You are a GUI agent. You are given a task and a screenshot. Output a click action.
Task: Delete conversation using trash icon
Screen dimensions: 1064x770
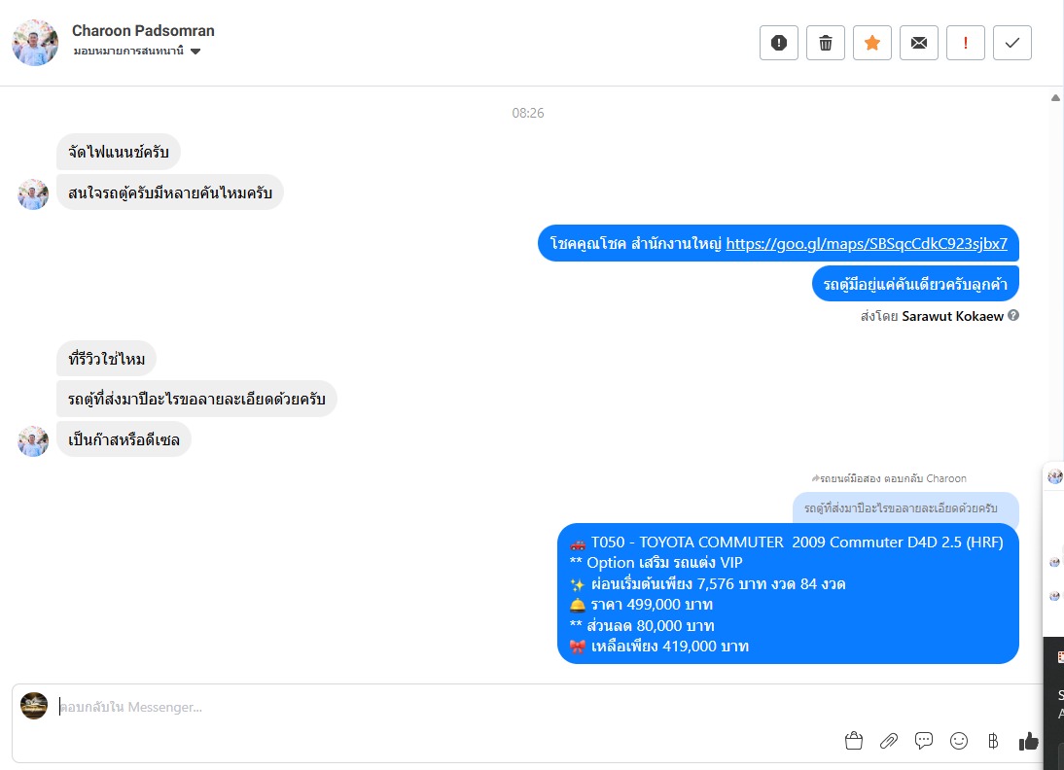pyautogui.click(x=825, y=43)
